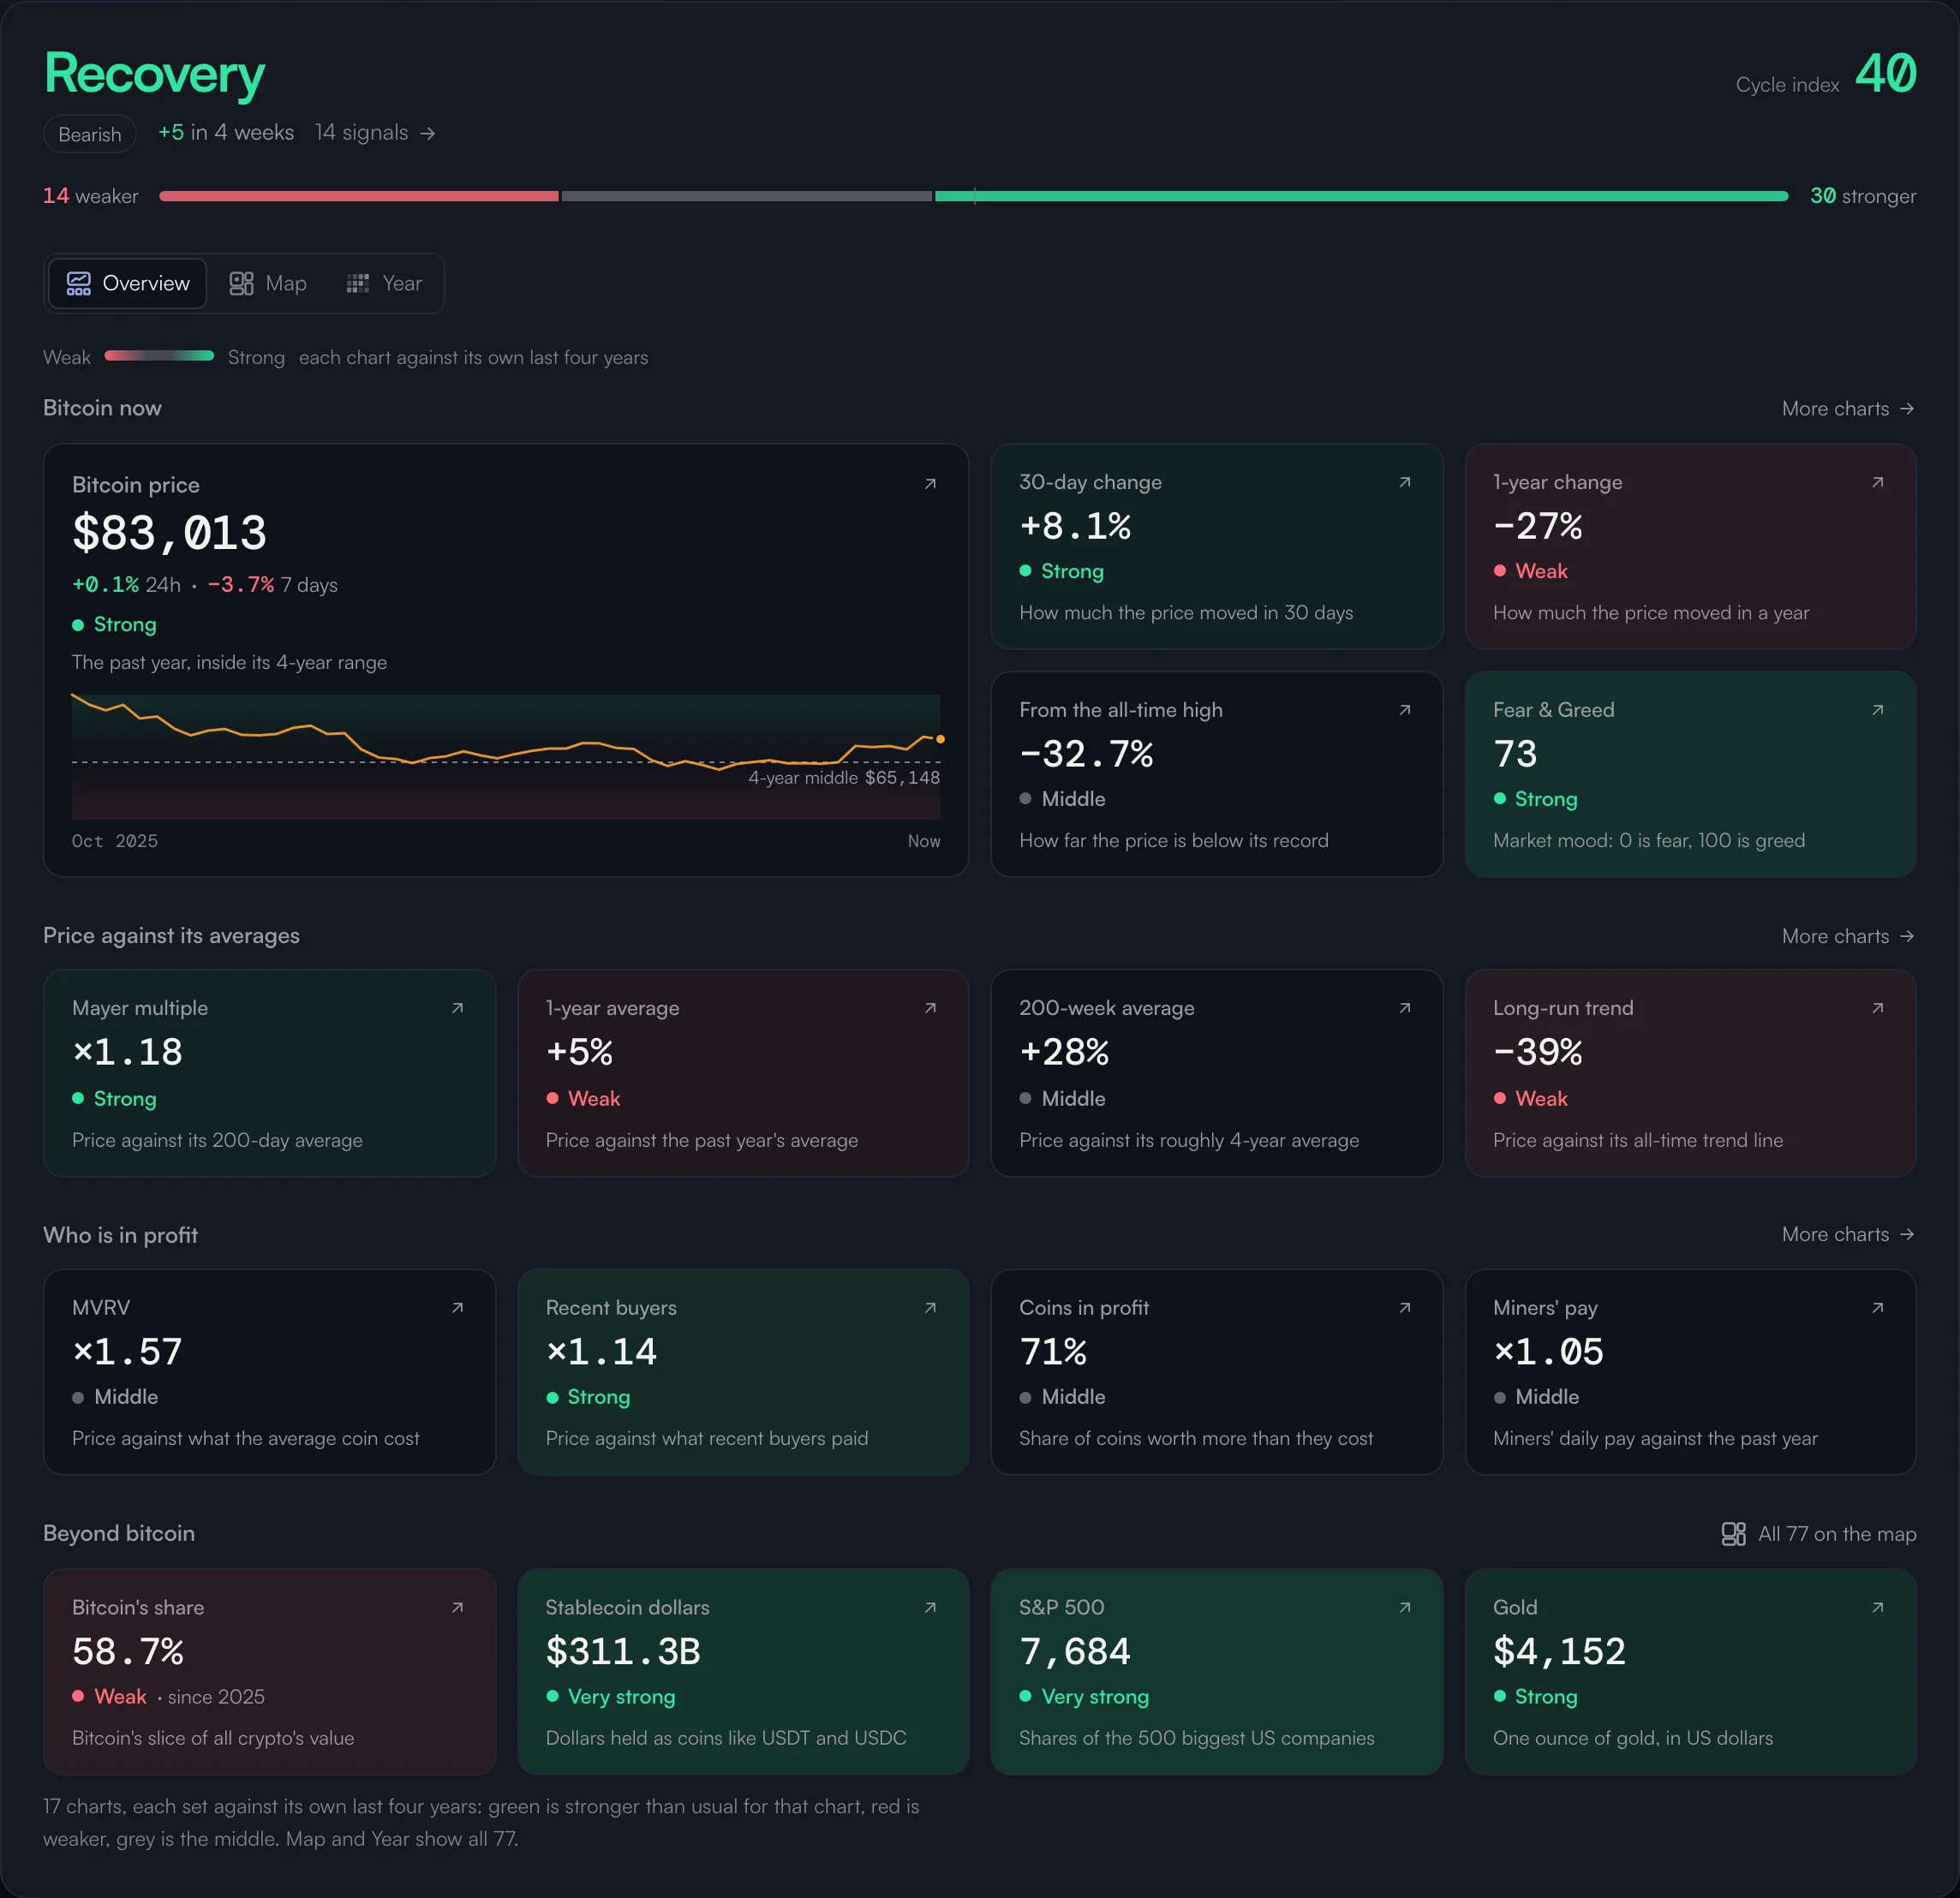Switch to the Overview tab
This screenshot has height=1898, width=1960.
tap(128, 284)
